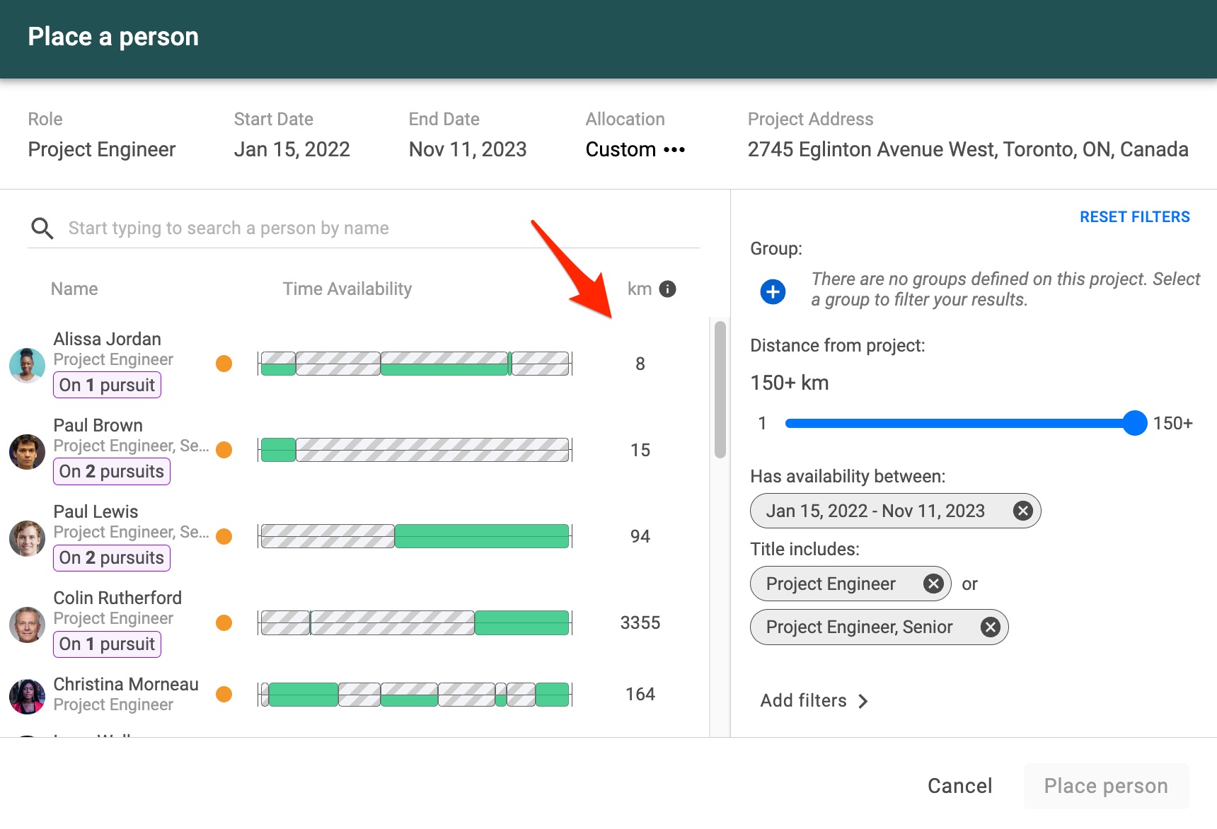Click Paul Lewis's time availability bar
This screenshot has height=829, width=1217.
click(415, 536)
